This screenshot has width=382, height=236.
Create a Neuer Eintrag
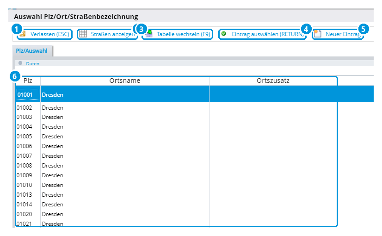coord(338,34)
